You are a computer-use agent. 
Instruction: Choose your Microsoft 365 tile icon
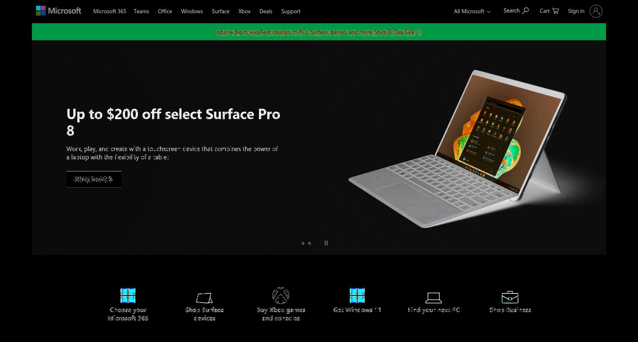pyautogui.click(x=128, y=296)
